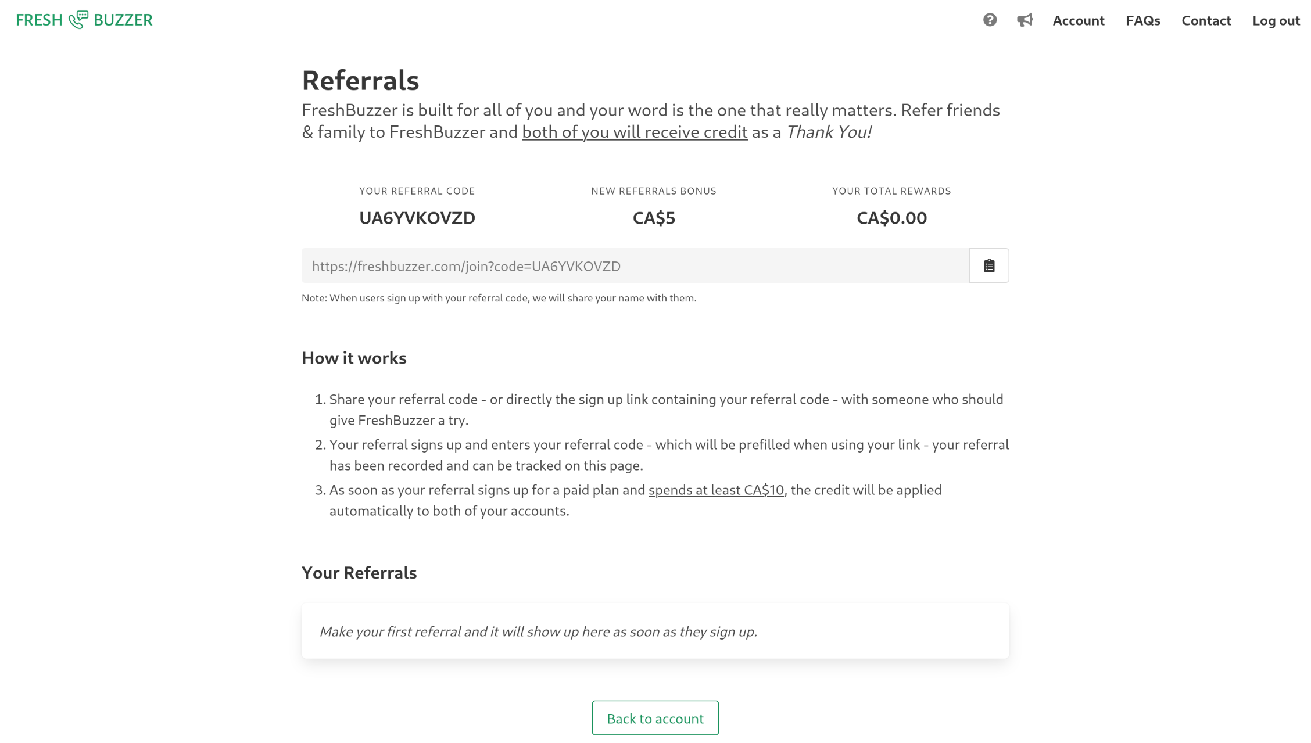Open the Account menu item
The width and height of the screenshot is (1311, 743).
pyautogui.click(x=1078, y=21)
